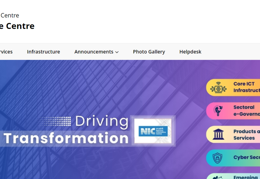260x179 pixels.
Task: Expand the Announcements dropdown chevron
Action: coord(117,52)
